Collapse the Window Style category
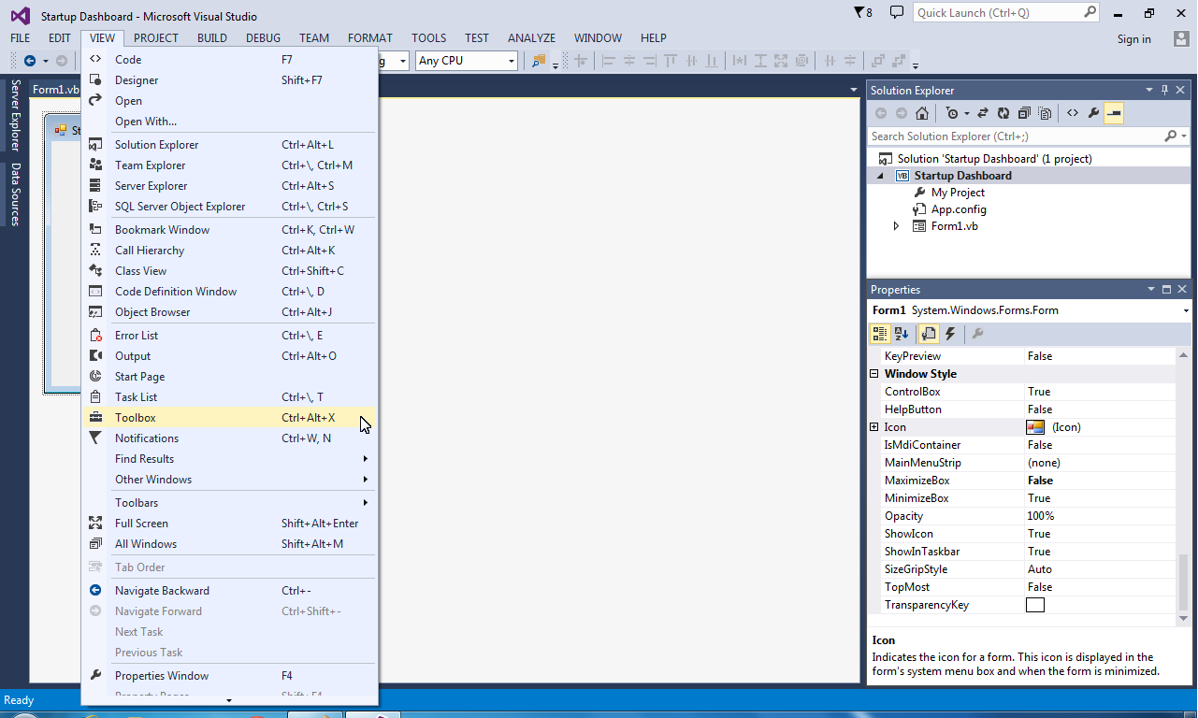1198x718 pixels. coord(874,374)
